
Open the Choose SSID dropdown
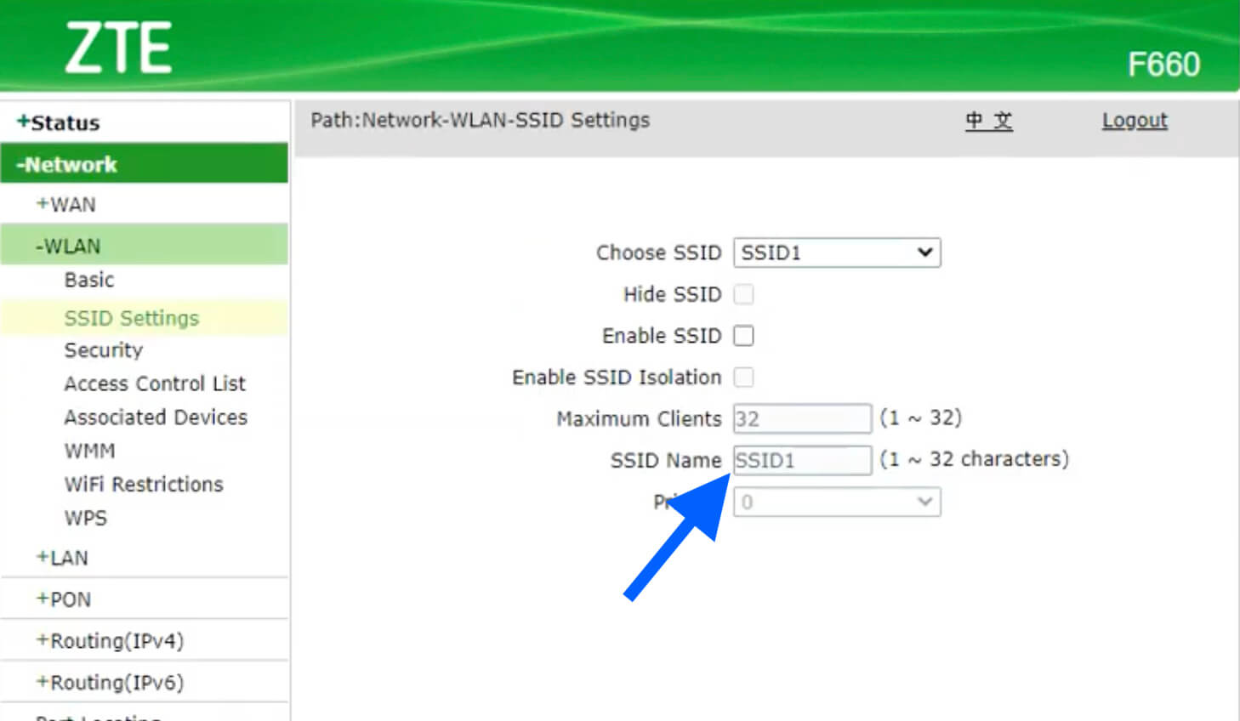[x=836, y=253]
